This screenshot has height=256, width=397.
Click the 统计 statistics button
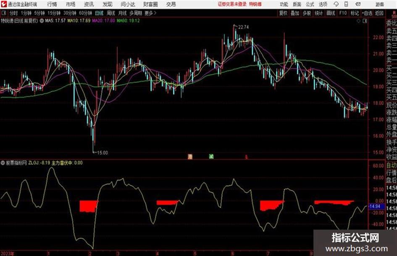pos(318,13)
